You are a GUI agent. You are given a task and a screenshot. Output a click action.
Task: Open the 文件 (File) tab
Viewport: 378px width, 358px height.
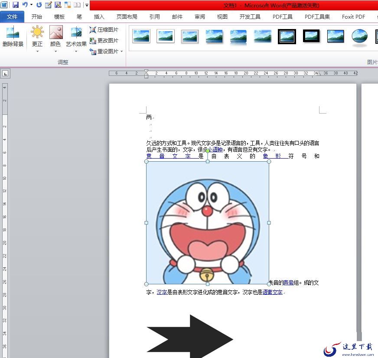point(12,16)
